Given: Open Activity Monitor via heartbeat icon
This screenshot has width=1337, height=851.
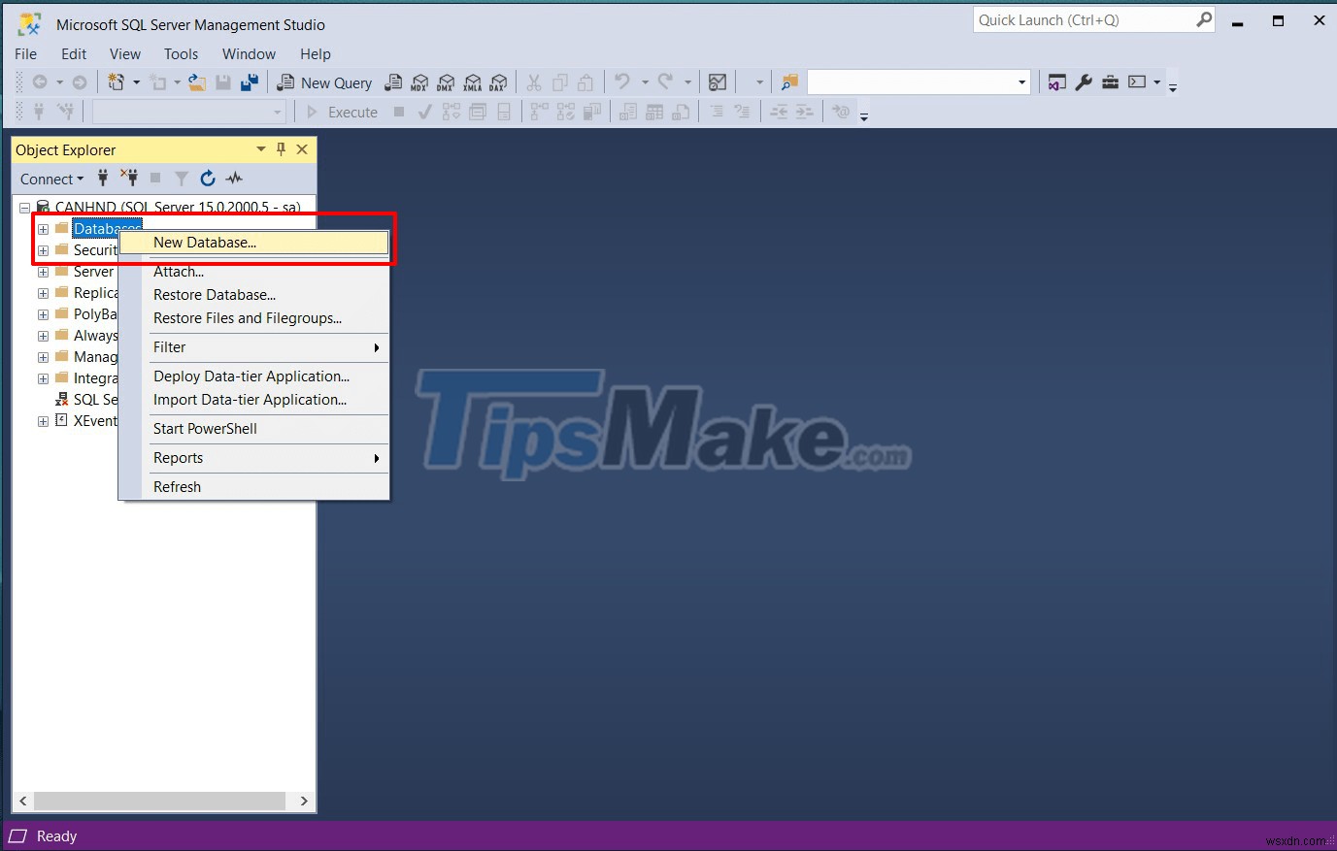Looking at the screenshot, I should coord(233,179).
